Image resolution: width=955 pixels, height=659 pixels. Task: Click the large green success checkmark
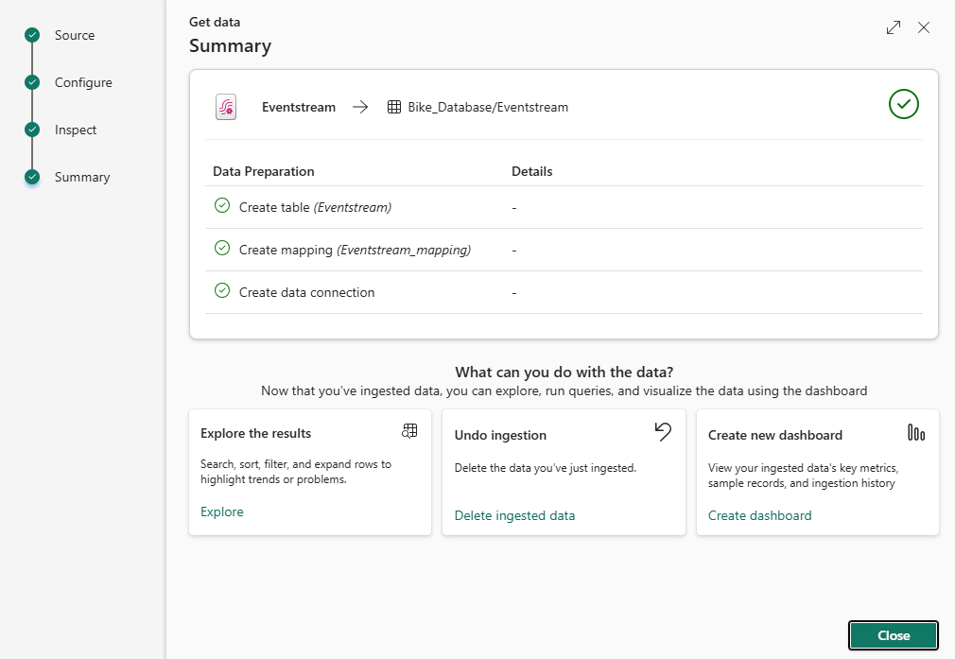(904, 104)
